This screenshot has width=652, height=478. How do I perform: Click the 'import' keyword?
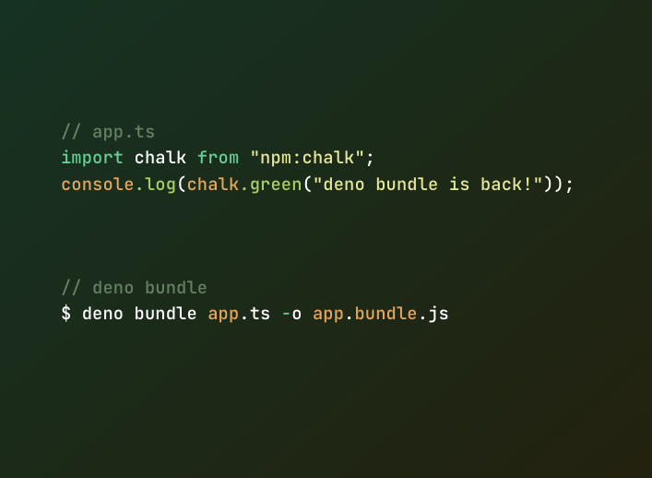click(x=92, y=158)
